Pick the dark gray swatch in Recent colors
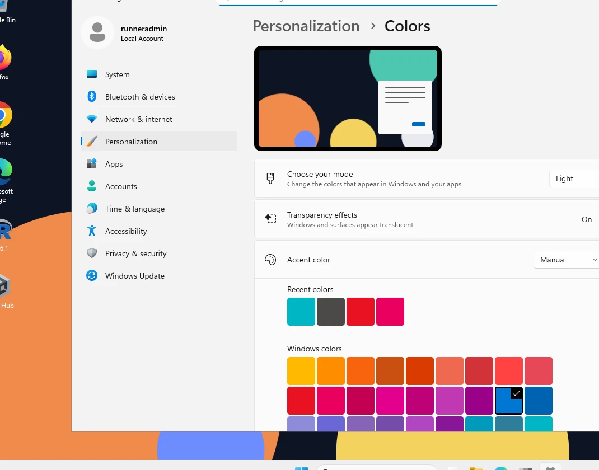The height and width of the screenshot is (470, 599). tap(331, 312)
